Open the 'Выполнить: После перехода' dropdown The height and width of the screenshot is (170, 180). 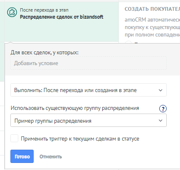pyautogui.click(x=89, y=90)
